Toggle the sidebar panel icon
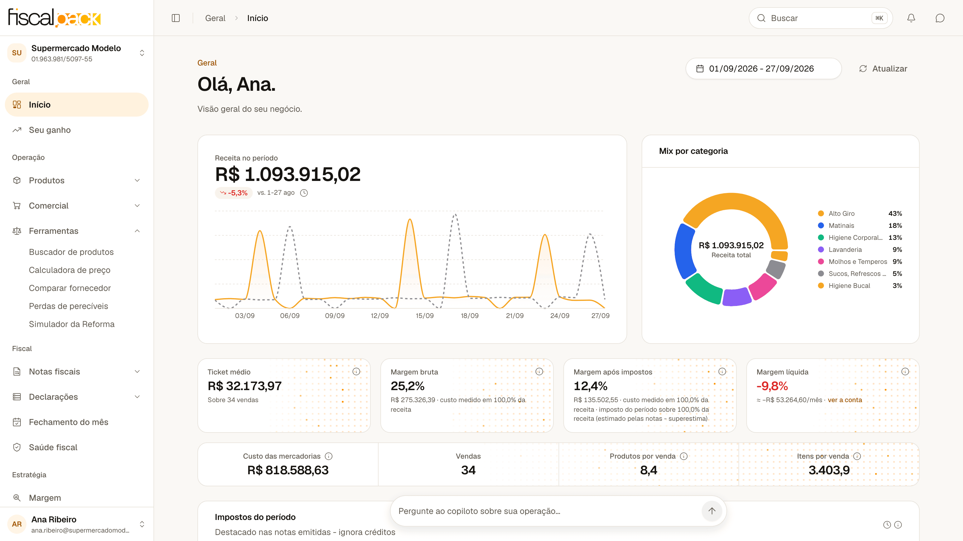The height and width of the screenshot is (541, 963). point(176,18)
